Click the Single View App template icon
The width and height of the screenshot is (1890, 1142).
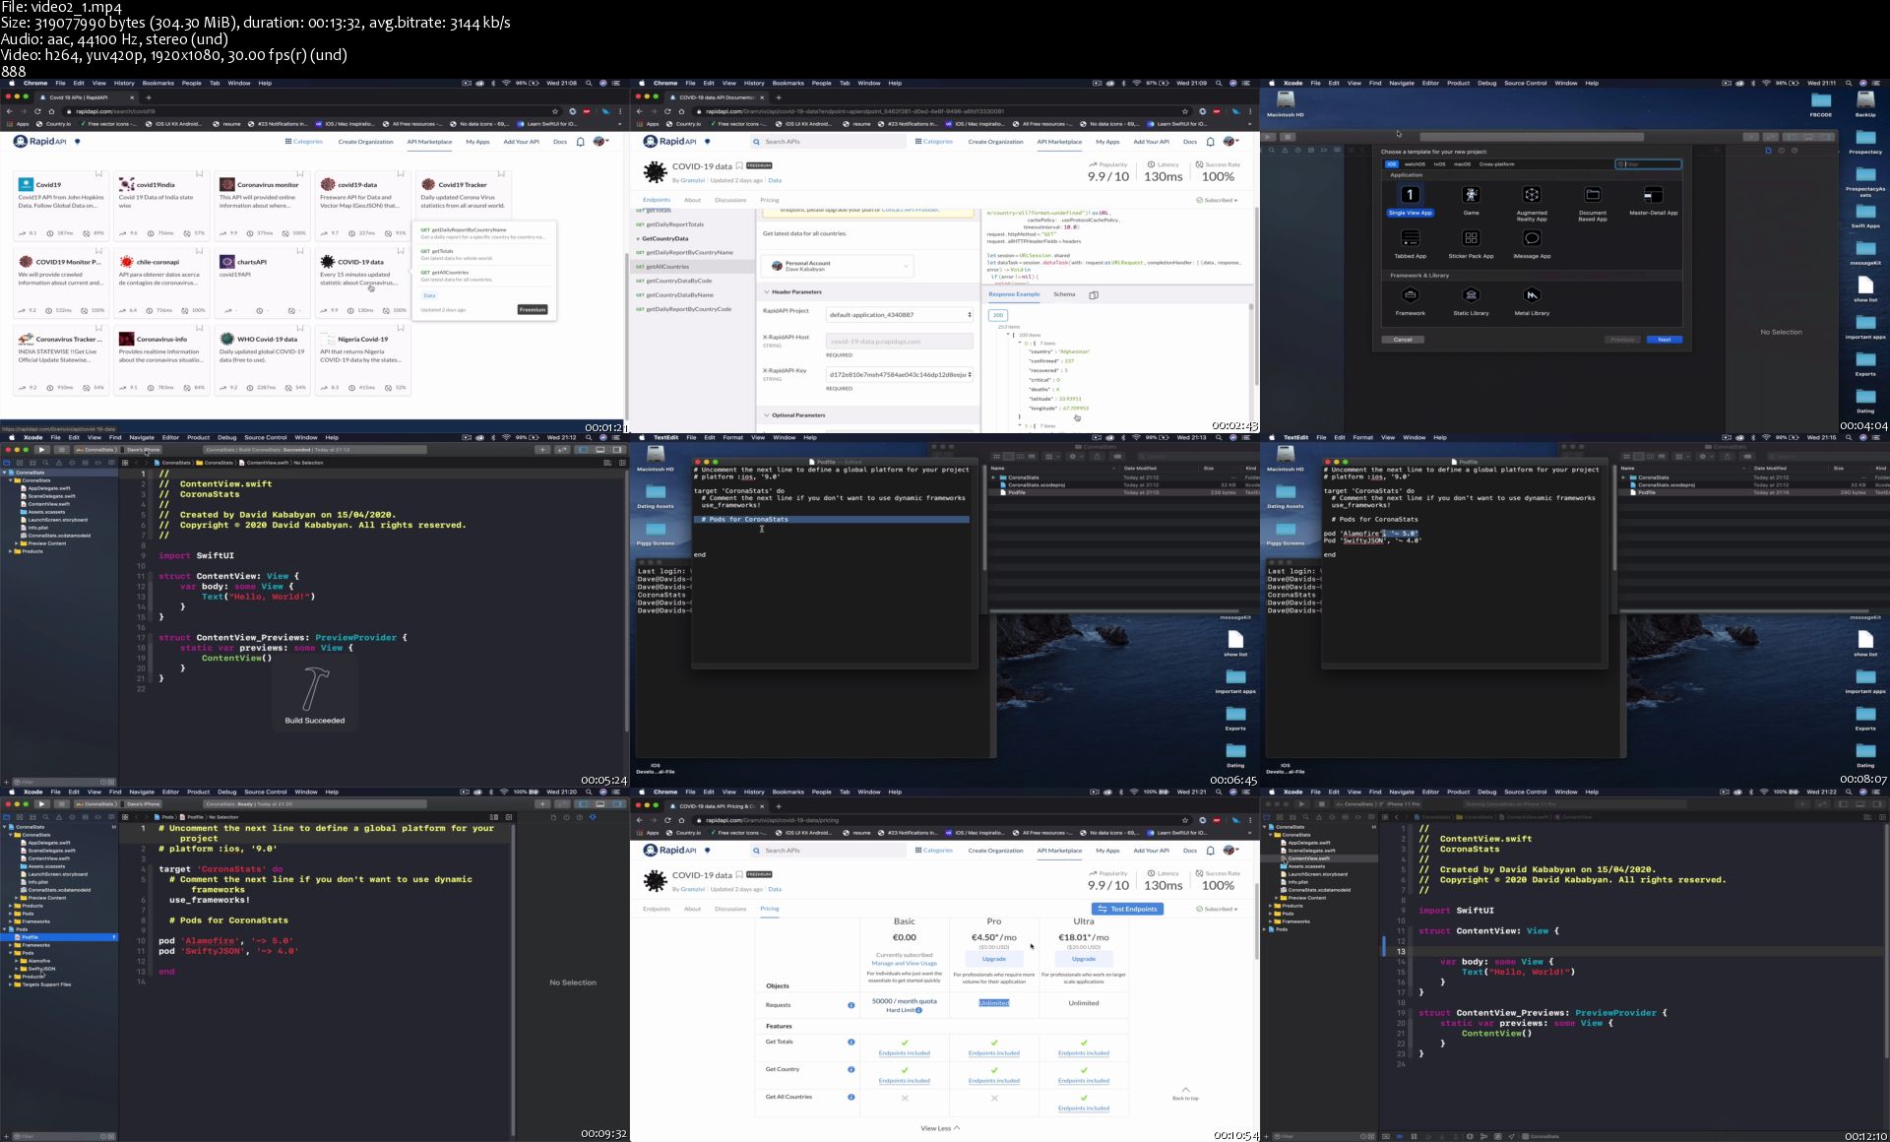(x=1410, y=195)
